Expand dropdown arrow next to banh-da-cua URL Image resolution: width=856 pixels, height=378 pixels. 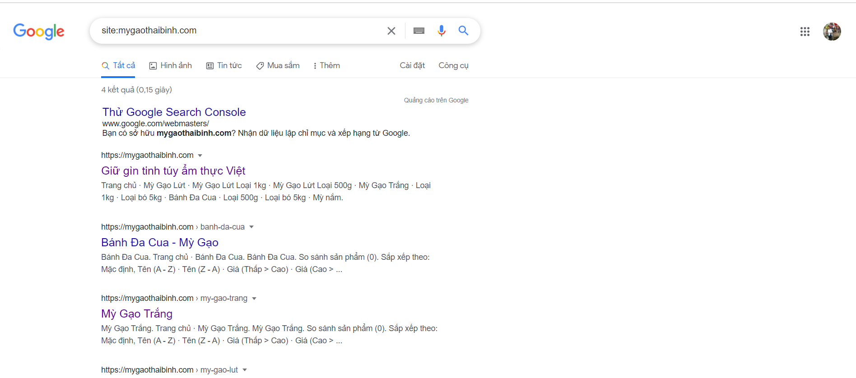[251, 227]
